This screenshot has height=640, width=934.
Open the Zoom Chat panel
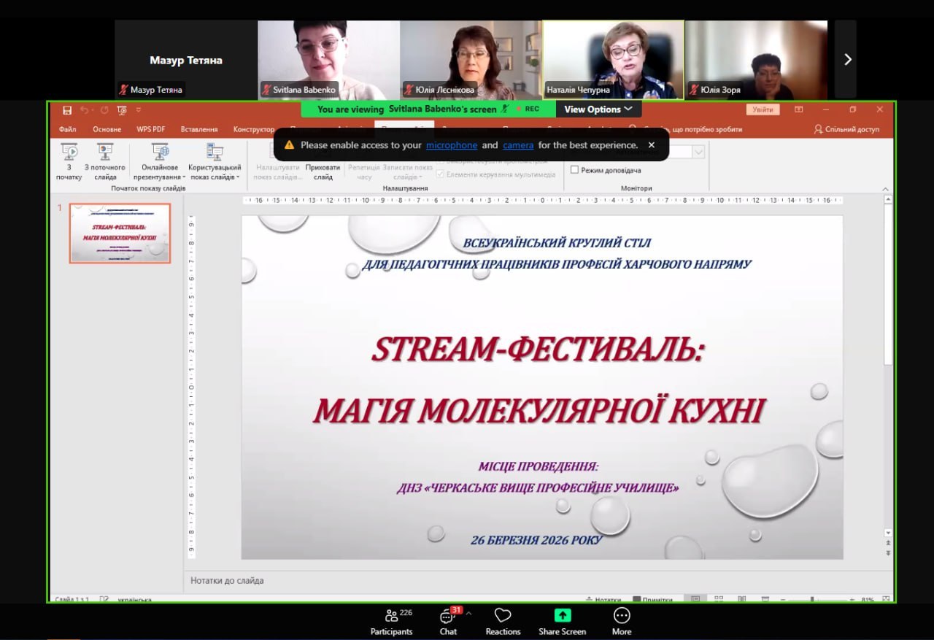click(x=448, y=621)
